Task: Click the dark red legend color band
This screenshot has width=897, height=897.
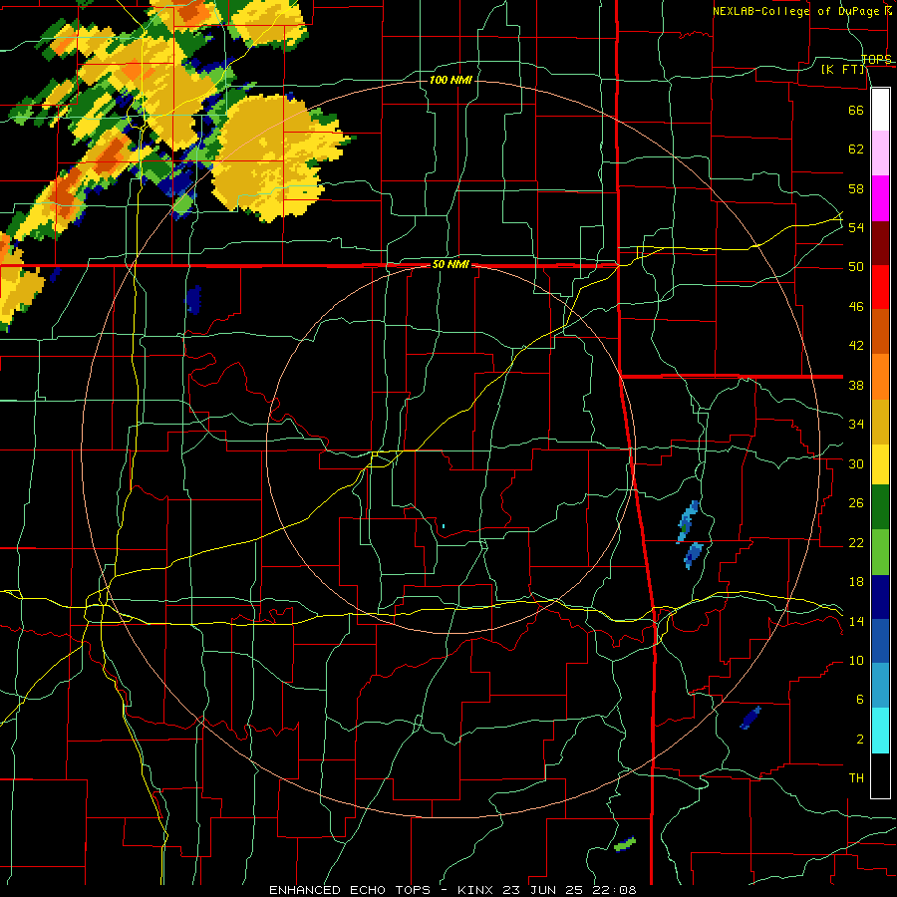Action: click(x=880, y=242)
